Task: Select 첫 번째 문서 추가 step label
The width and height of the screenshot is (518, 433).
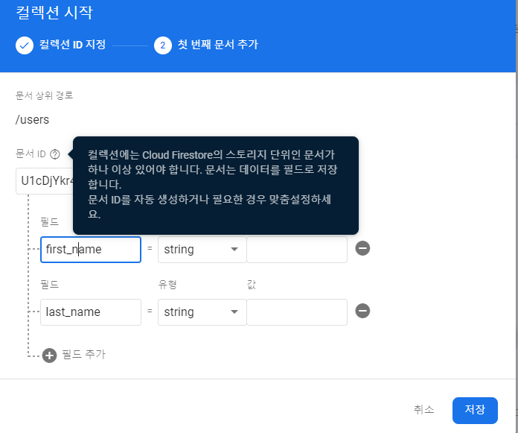Action: (x=218, y=44)
